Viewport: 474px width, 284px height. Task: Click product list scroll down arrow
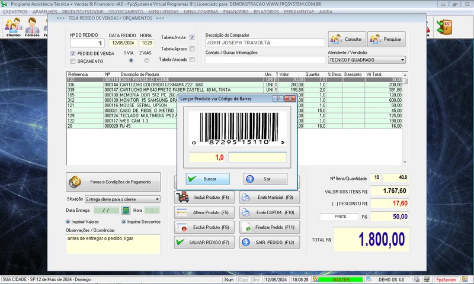pyautogui.click(x=405, y=162)
